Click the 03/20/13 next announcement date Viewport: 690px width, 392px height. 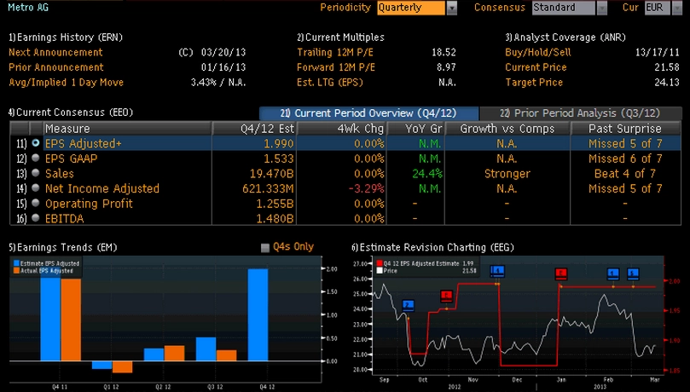tap(223, 52)
